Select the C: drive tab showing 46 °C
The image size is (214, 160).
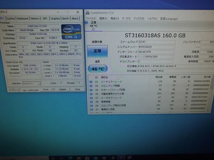pyautogui.click(x=94, y=26)
